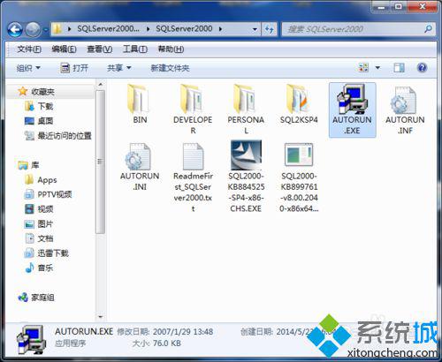442x362 pixels.
Task: Click navigation pane scroll down arrow
Action: (x=101, y=317)
